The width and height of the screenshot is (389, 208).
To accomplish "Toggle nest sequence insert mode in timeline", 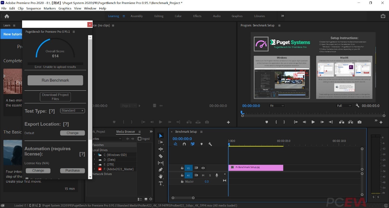I will click(x=175, y=144).
